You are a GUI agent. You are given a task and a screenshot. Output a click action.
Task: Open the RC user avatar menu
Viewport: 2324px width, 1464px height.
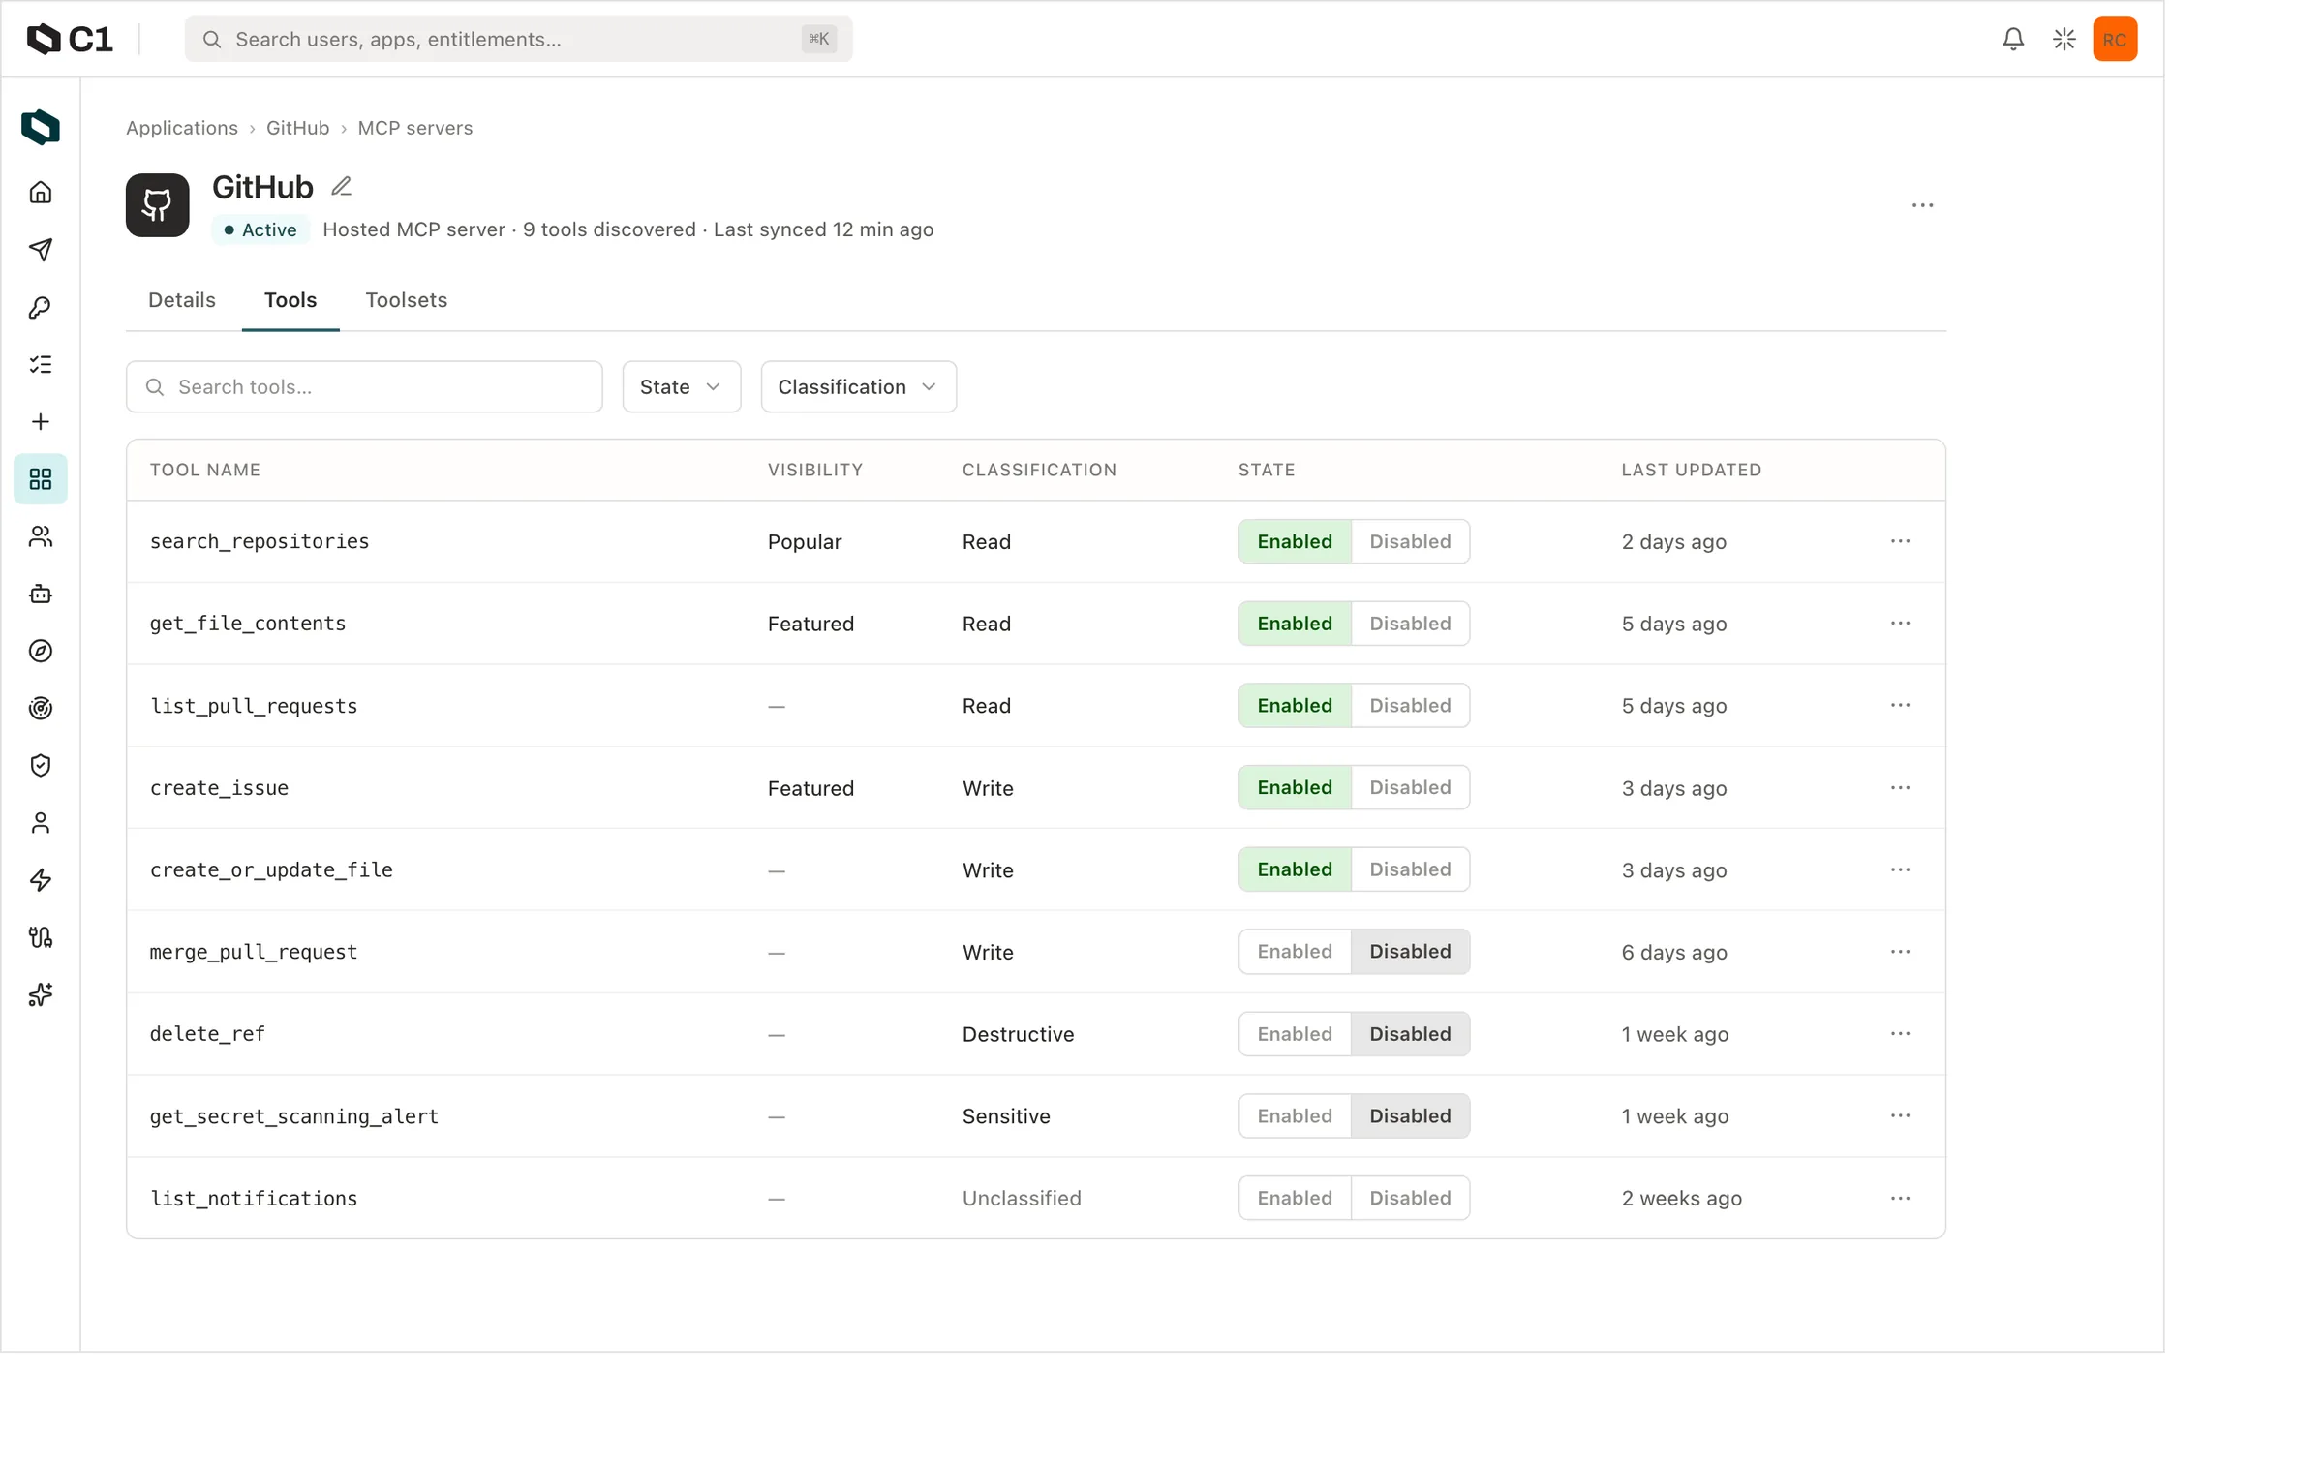coord(2115,39)
